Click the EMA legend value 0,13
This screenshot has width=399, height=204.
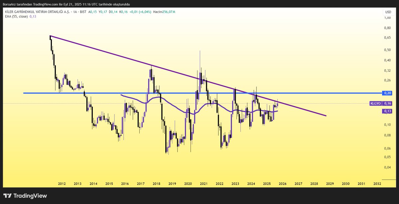point(33,16)
